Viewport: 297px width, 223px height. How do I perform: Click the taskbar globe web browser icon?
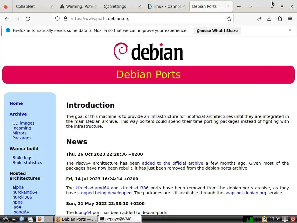point(22,219)
